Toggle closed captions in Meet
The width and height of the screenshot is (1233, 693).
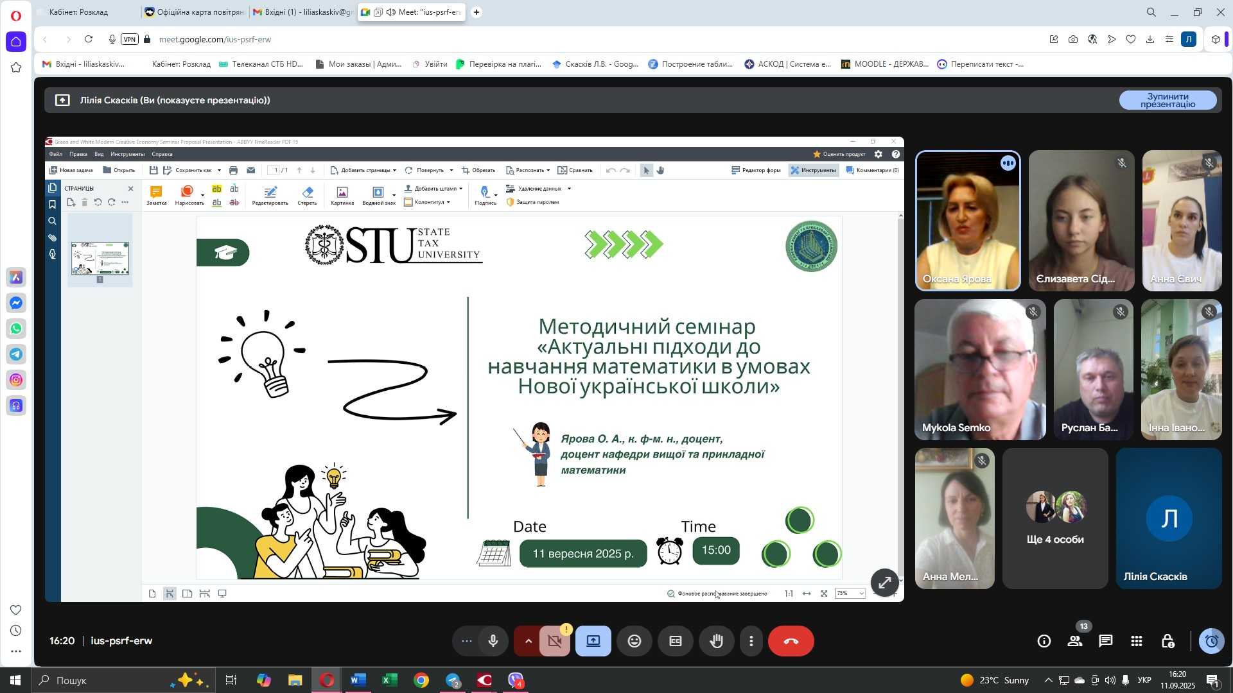676,641
